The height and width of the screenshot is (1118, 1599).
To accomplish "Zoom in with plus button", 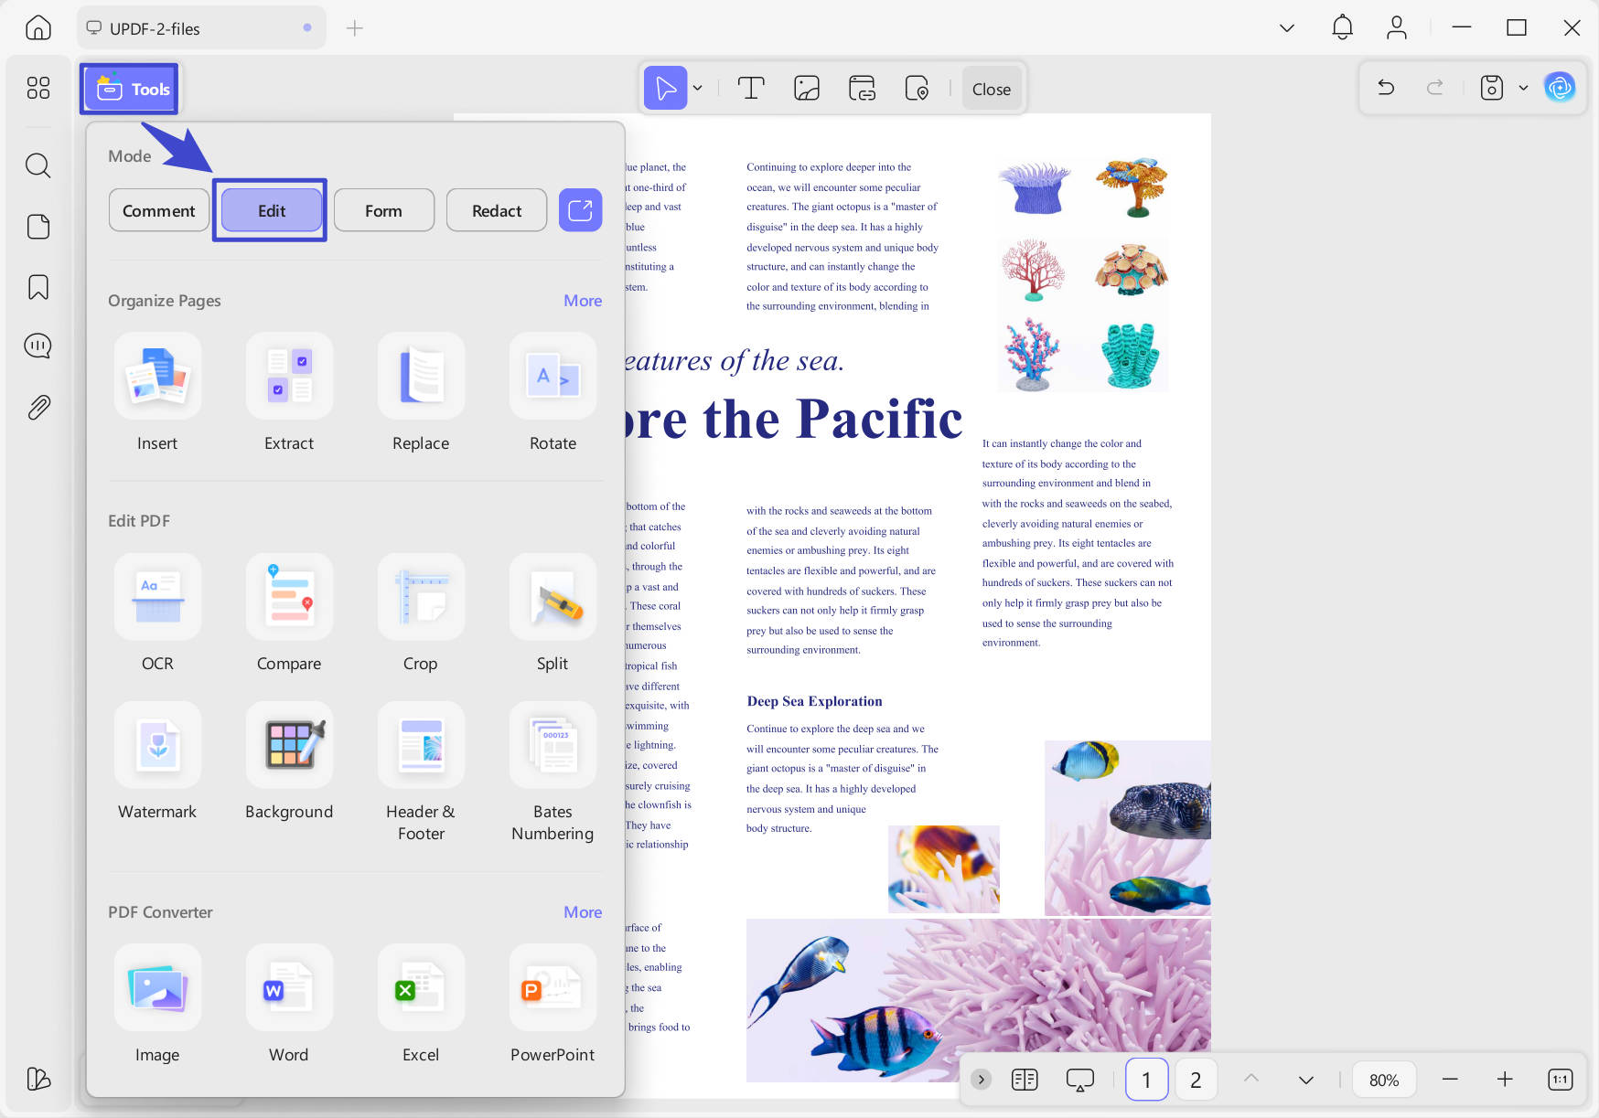I will coord(1505,1080).
